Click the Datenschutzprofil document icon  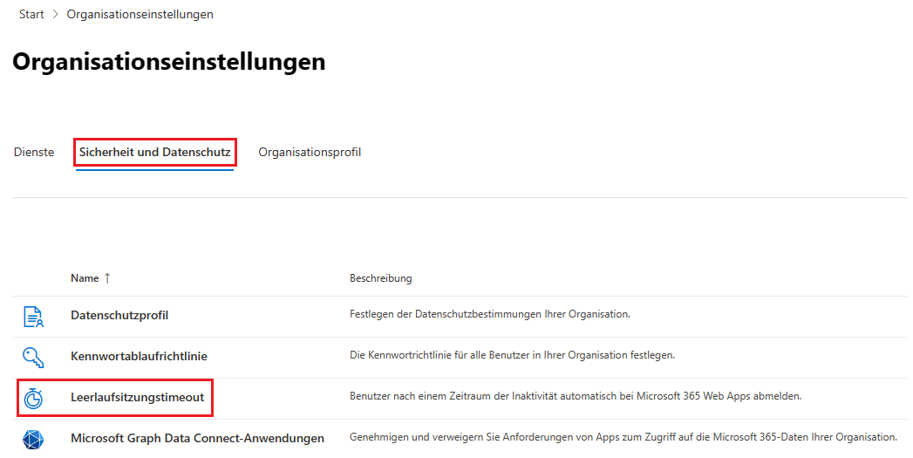(x=33, y=316)
